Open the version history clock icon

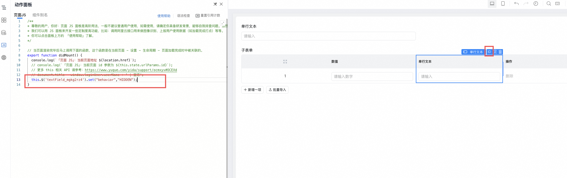click(x=536, y=4)
